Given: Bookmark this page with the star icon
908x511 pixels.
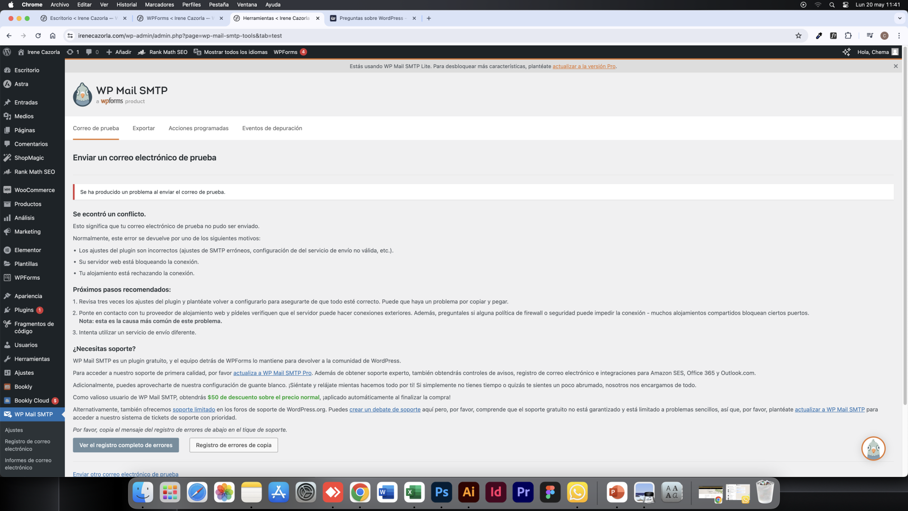Looking at the screenshot, I should click(798, 35).
